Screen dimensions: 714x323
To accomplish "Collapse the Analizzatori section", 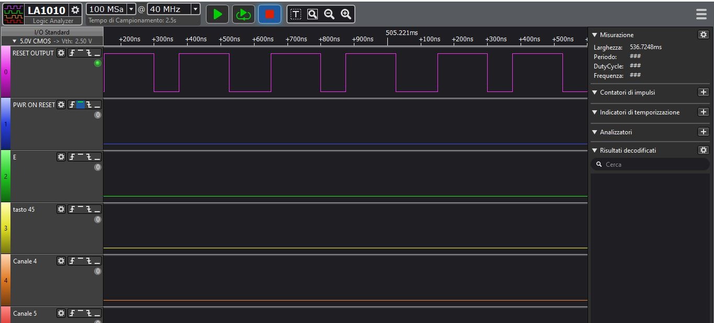I will (594, 132).
